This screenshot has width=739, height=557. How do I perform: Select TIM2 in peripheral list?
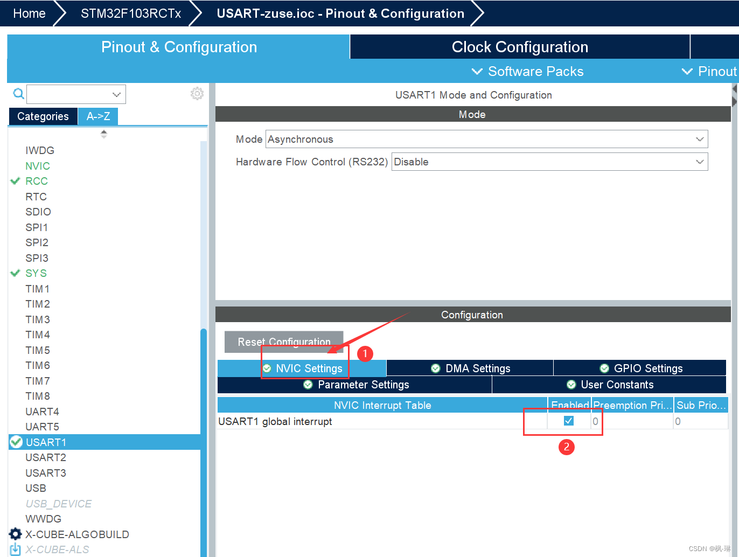coord(38,304)
